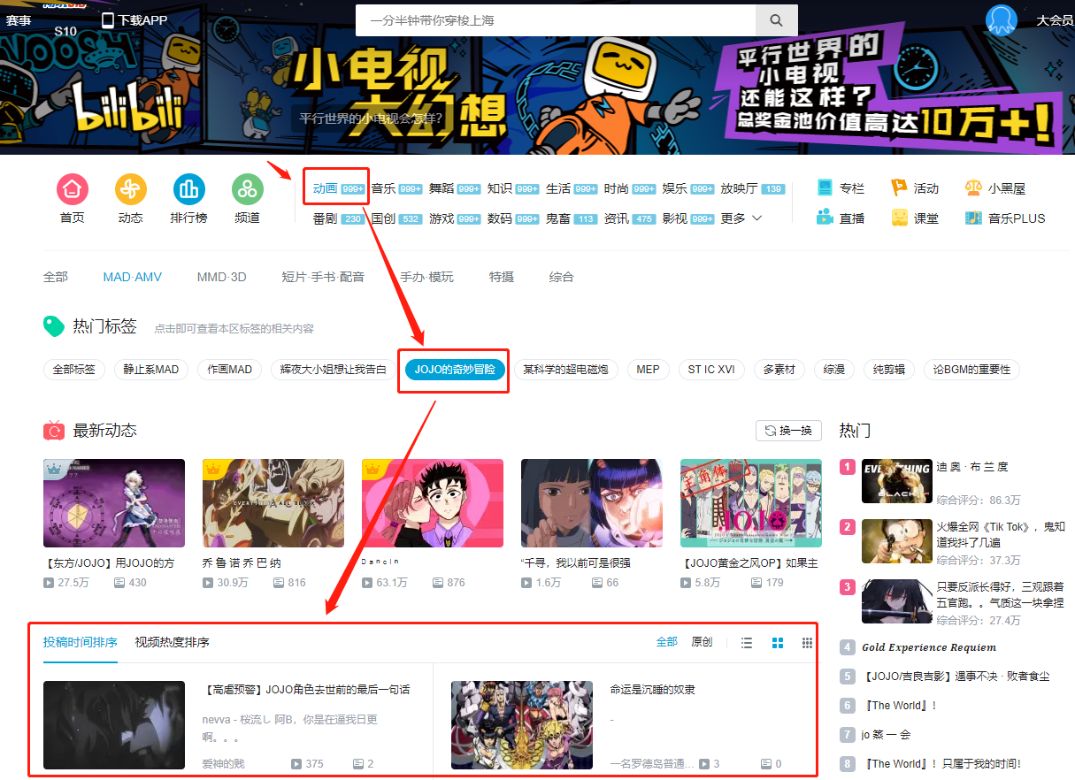The image size is (1075, 780).
Task: Switch to large grid view icon
Action: point(778,642)
